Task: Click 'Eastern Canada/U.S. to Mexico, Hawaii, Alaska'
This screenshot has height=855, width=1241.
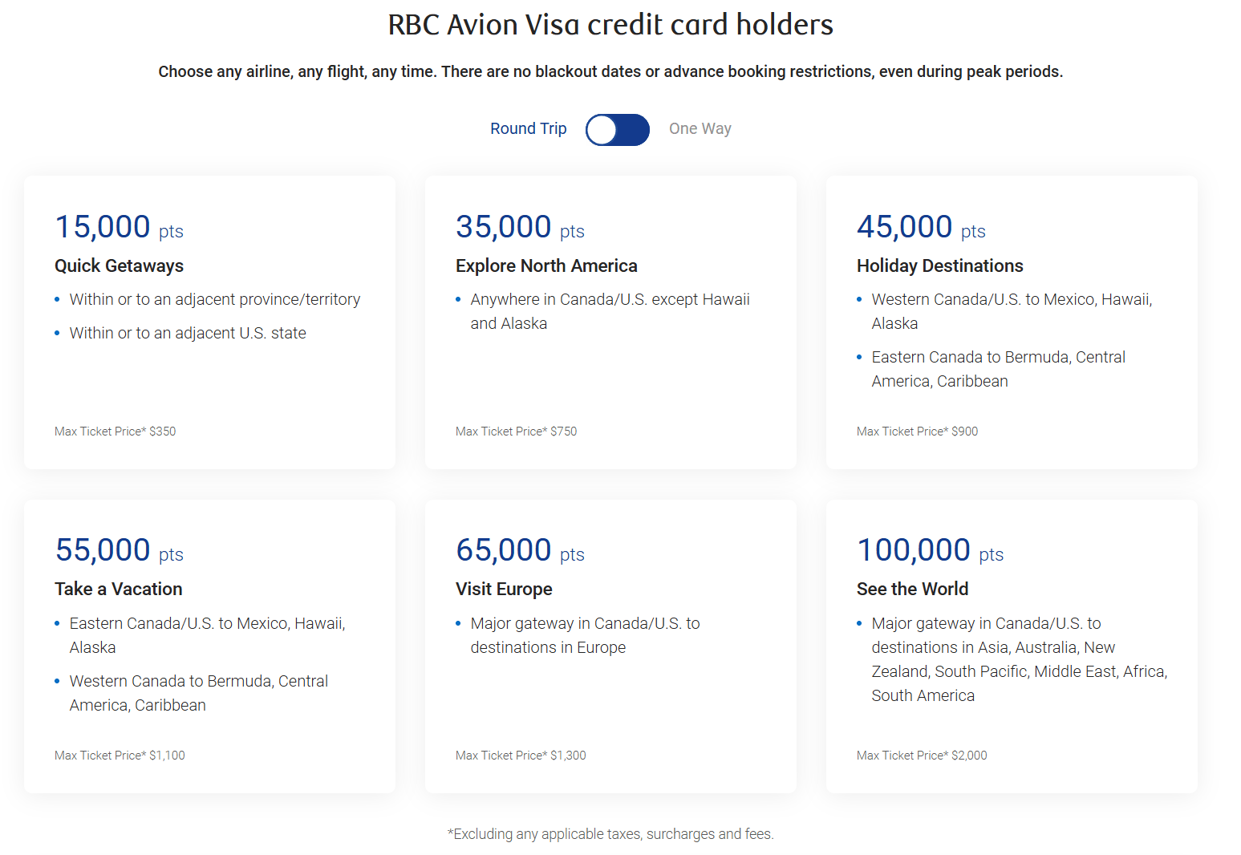Action: pyautogui.click(x=208, y=635)
